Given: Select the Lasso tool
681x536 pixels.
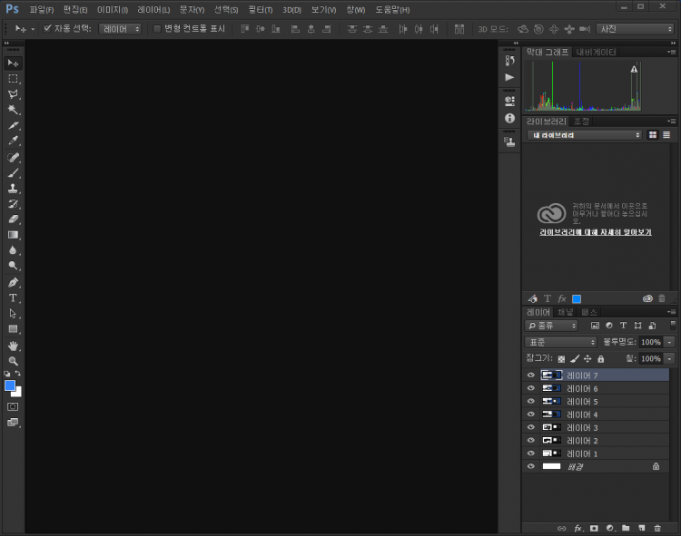Looking at the screenshot, I should pyautogui.click(x=14, y=94).
